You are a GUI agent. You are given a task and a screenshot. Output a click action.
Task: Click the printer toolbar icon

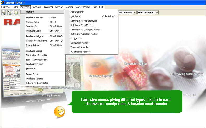click(x=16, y=12)
